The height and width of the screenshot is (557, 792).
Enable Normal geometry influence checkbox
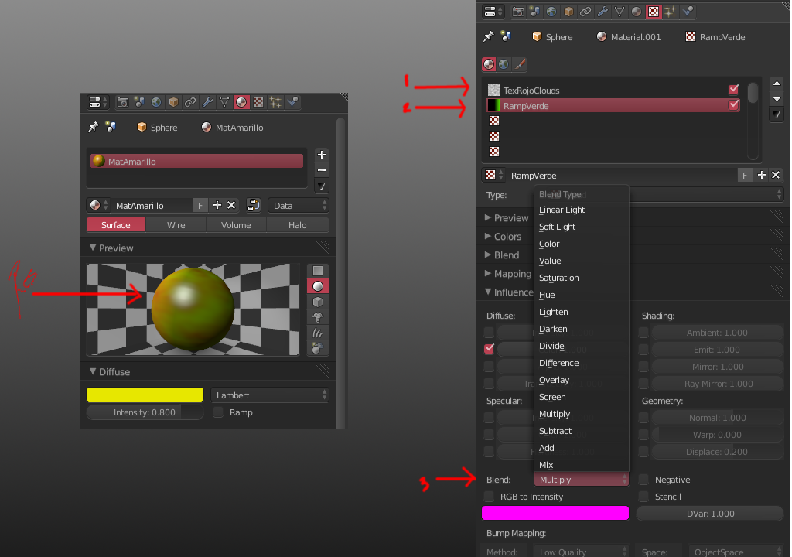pyautogui.click(x=643, y=418)
